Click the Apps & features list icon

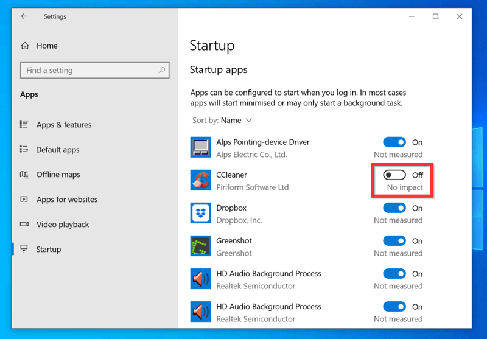click(x=24, y=124)
